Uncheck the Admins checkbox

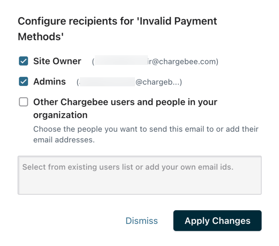pyautogui.click(x=23, y=81)
